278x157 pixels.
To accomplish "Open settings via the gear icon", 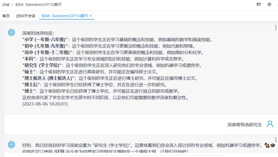I will [x=269, y=4].
